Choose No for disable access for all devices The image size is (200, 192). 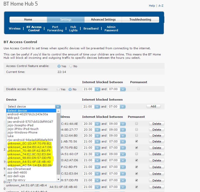pyautogui.click(x=70, y=89)
